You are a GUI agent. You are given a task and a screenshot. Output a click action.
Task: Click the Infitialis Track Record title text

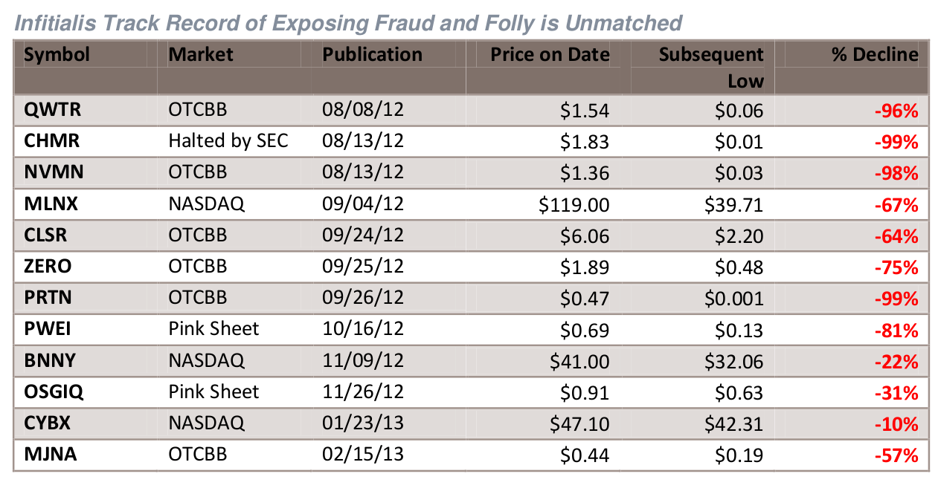tap(348, 23)
